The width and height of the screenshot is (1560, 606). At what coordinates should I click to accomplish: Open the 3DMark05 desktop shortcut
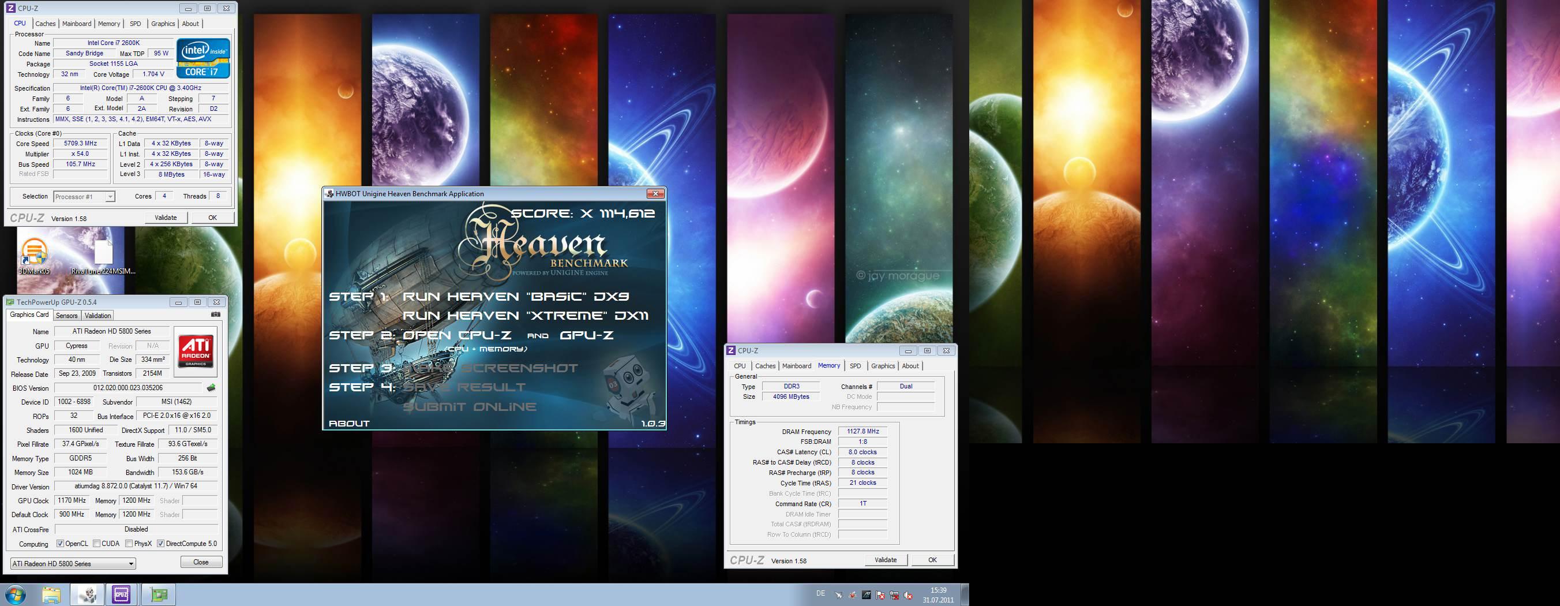pos(34,257)
